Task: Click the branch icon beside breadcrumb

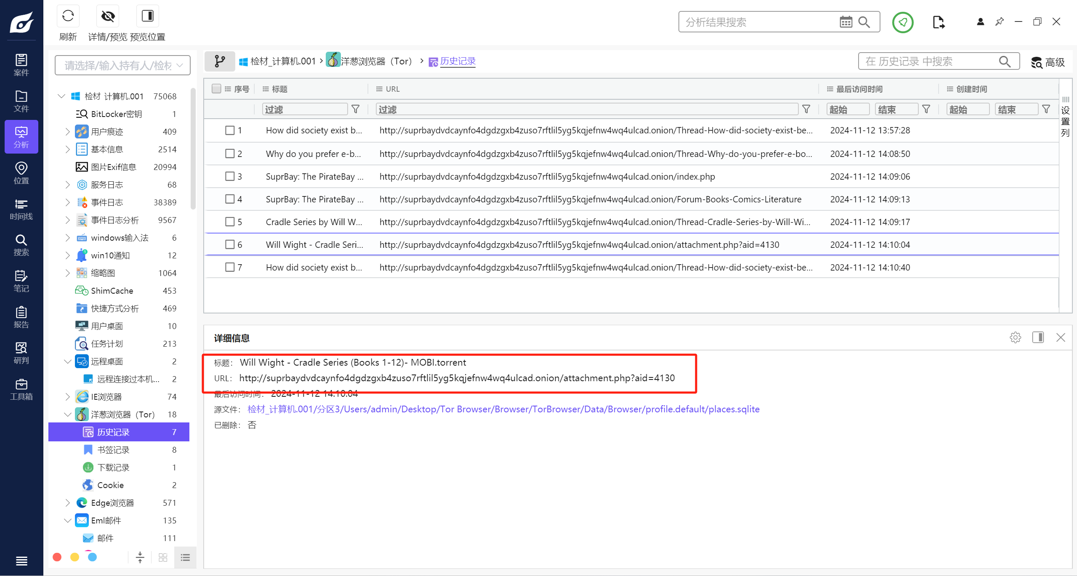Action: pos(220,61)
